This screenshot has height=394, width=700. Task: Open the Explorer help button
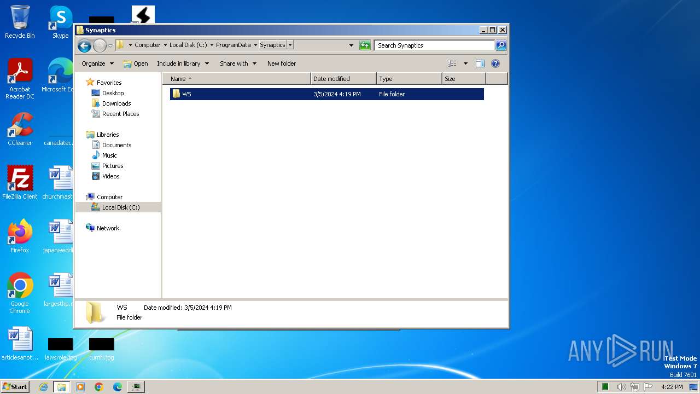pyautogui.click(x=495, y=63)
